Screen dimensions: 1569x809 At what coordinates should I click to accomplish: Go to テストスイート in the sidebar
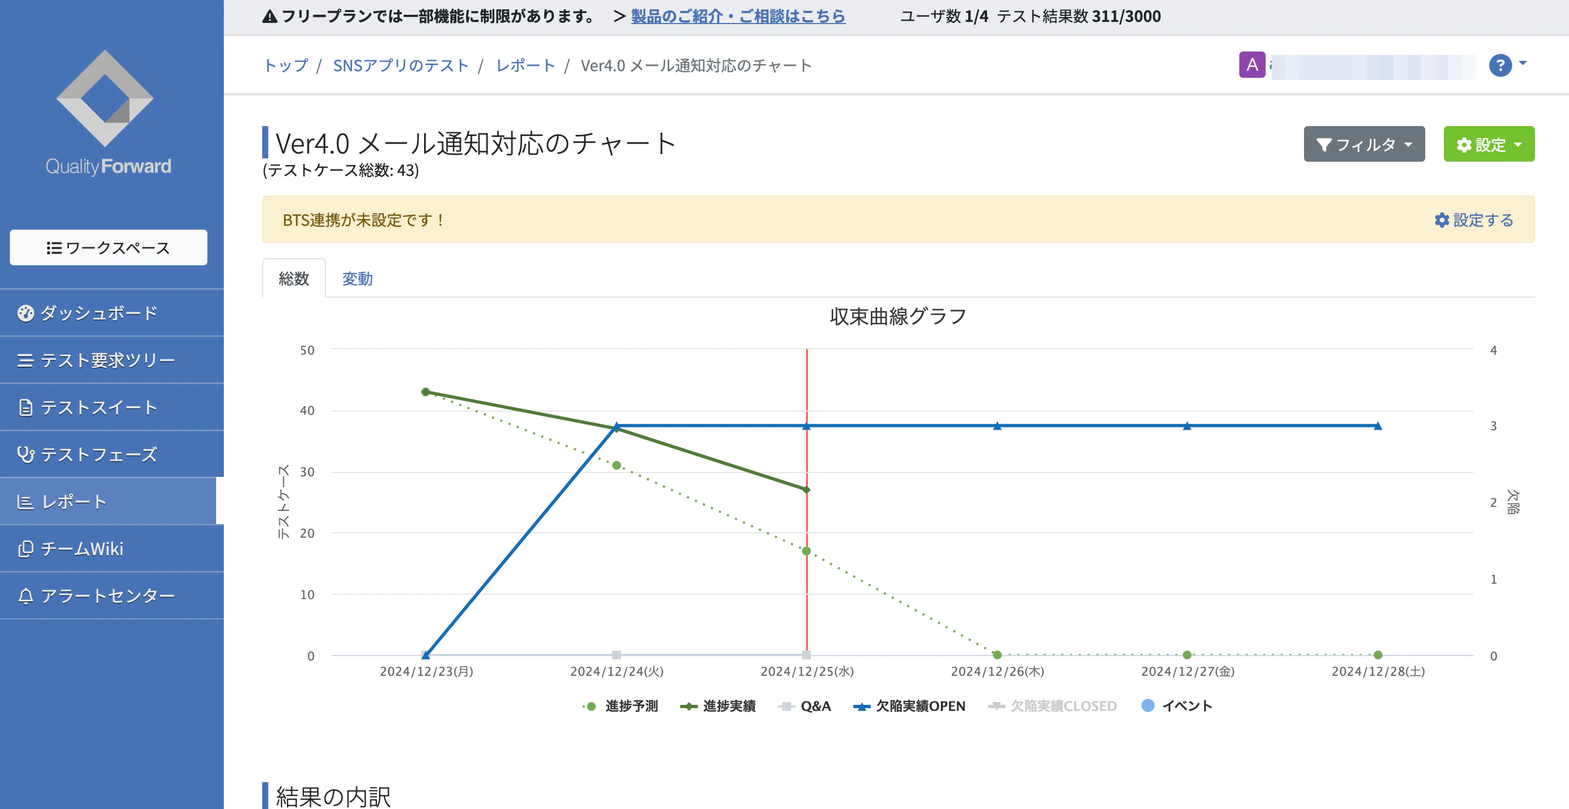coord(98,407)
